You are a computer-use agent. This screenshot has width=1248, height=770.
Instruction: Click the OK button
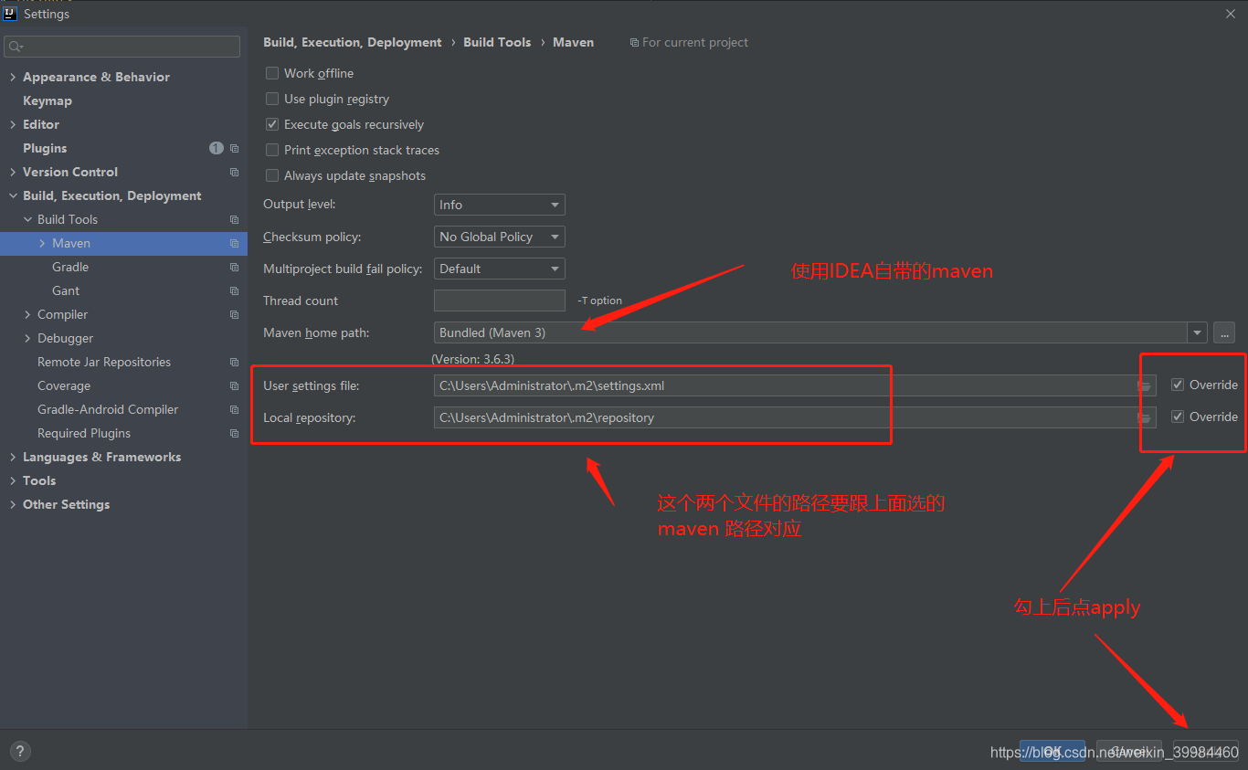pos(1052,751)
